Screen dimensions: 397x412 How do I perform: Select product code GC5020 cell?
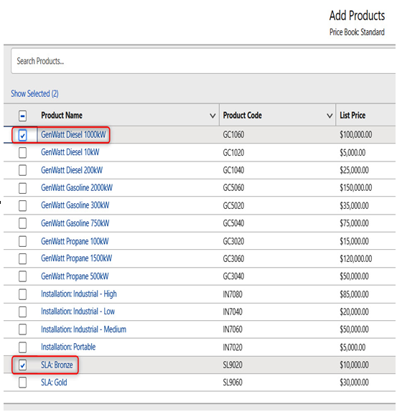[233, 205]
